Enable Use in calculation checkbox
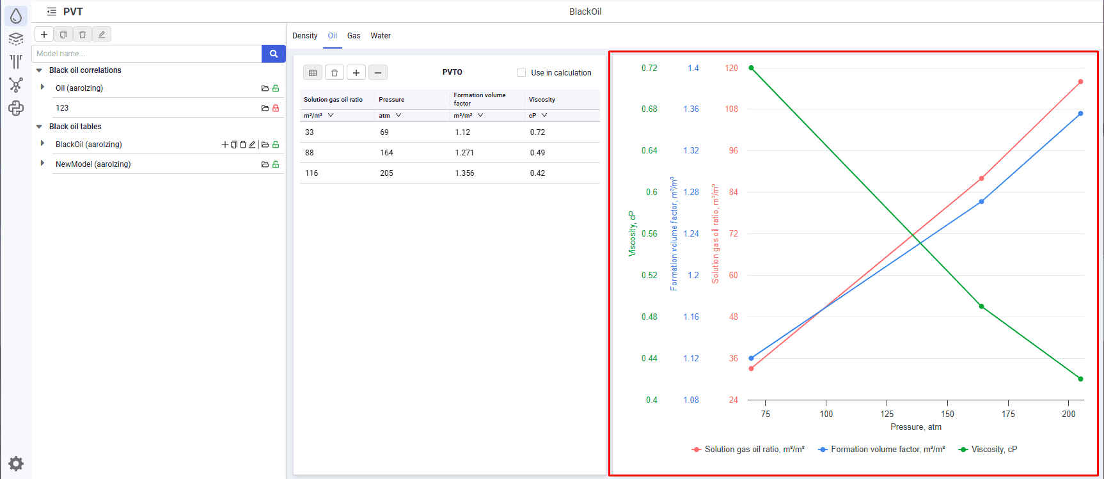Viewport: 1104px width, 479px height. 521,72
